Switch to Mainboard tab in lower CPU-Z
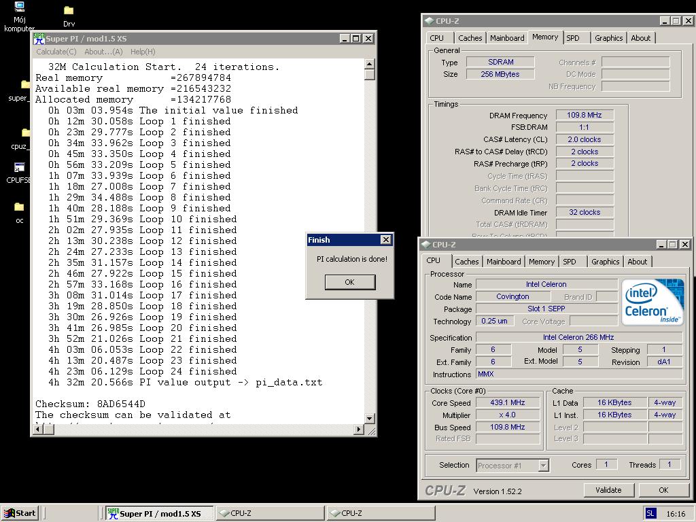The height and width of the screenshot is (522, 696). point(504,262)
